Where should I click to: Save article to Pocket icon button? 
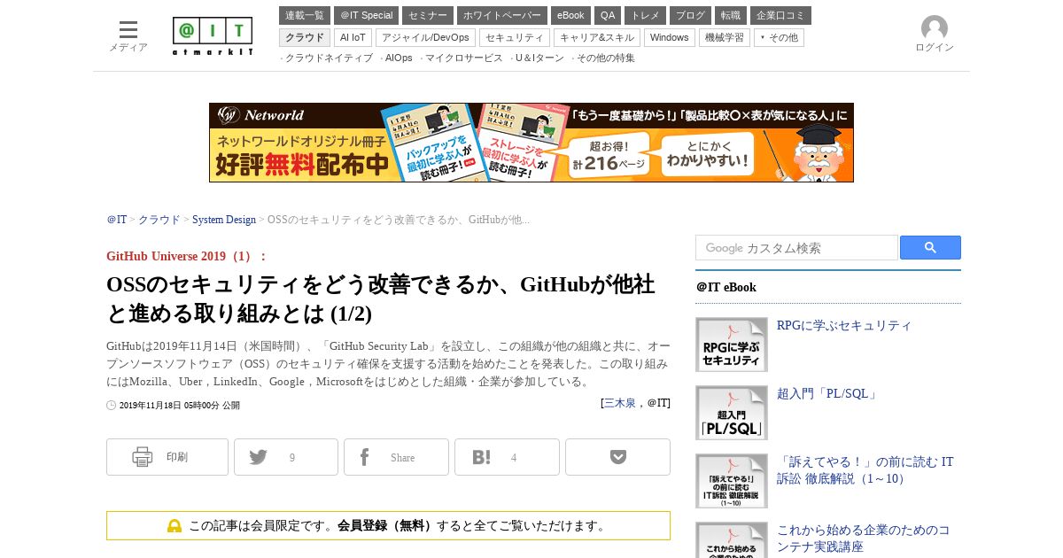617,457
